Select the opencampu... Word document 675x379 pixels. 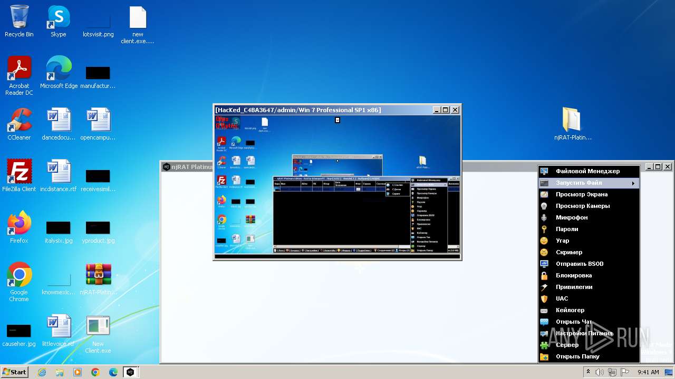point(98,125)
